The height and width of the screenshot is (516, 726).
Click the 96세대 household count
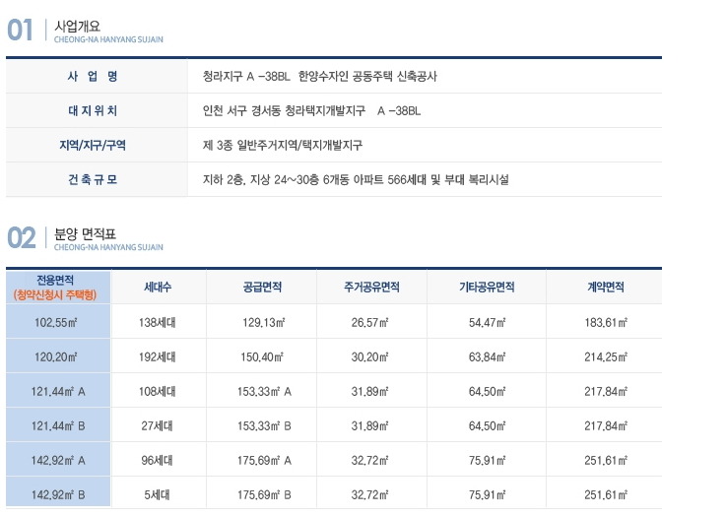pos(158,461)
